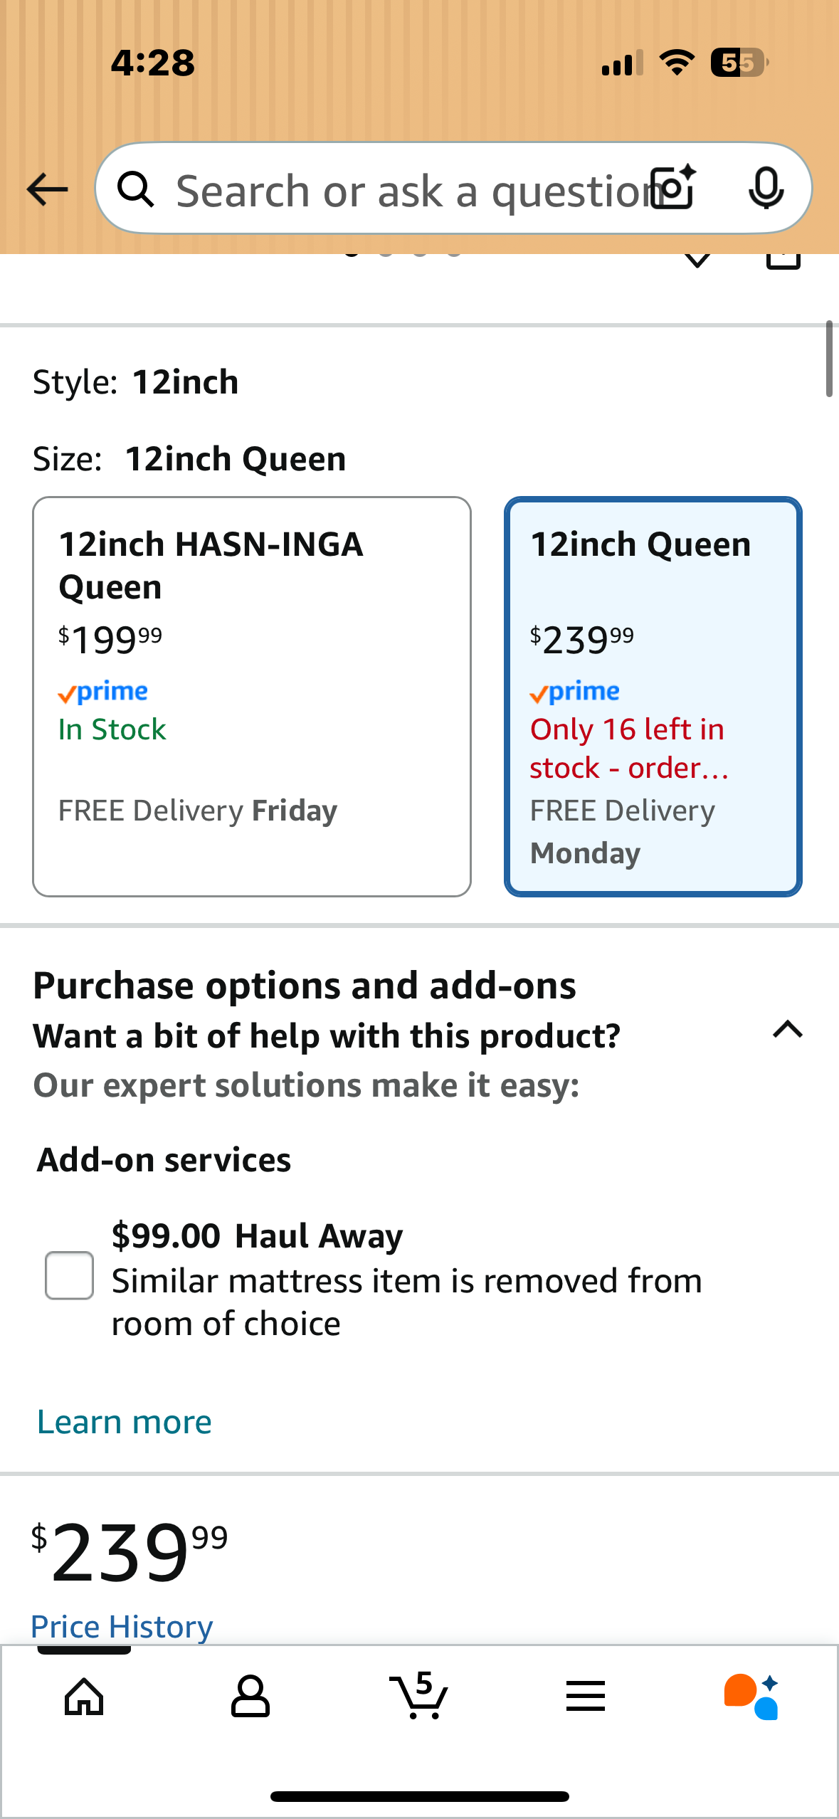The height and width of the screenshot is (1819, 839).
Task: Tap the Add-on services heading
Action: pos(164,1160)
